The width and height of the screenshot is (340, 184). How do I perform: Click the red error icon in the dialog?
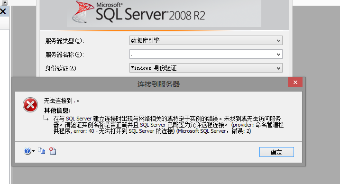(x=30, y=105)
